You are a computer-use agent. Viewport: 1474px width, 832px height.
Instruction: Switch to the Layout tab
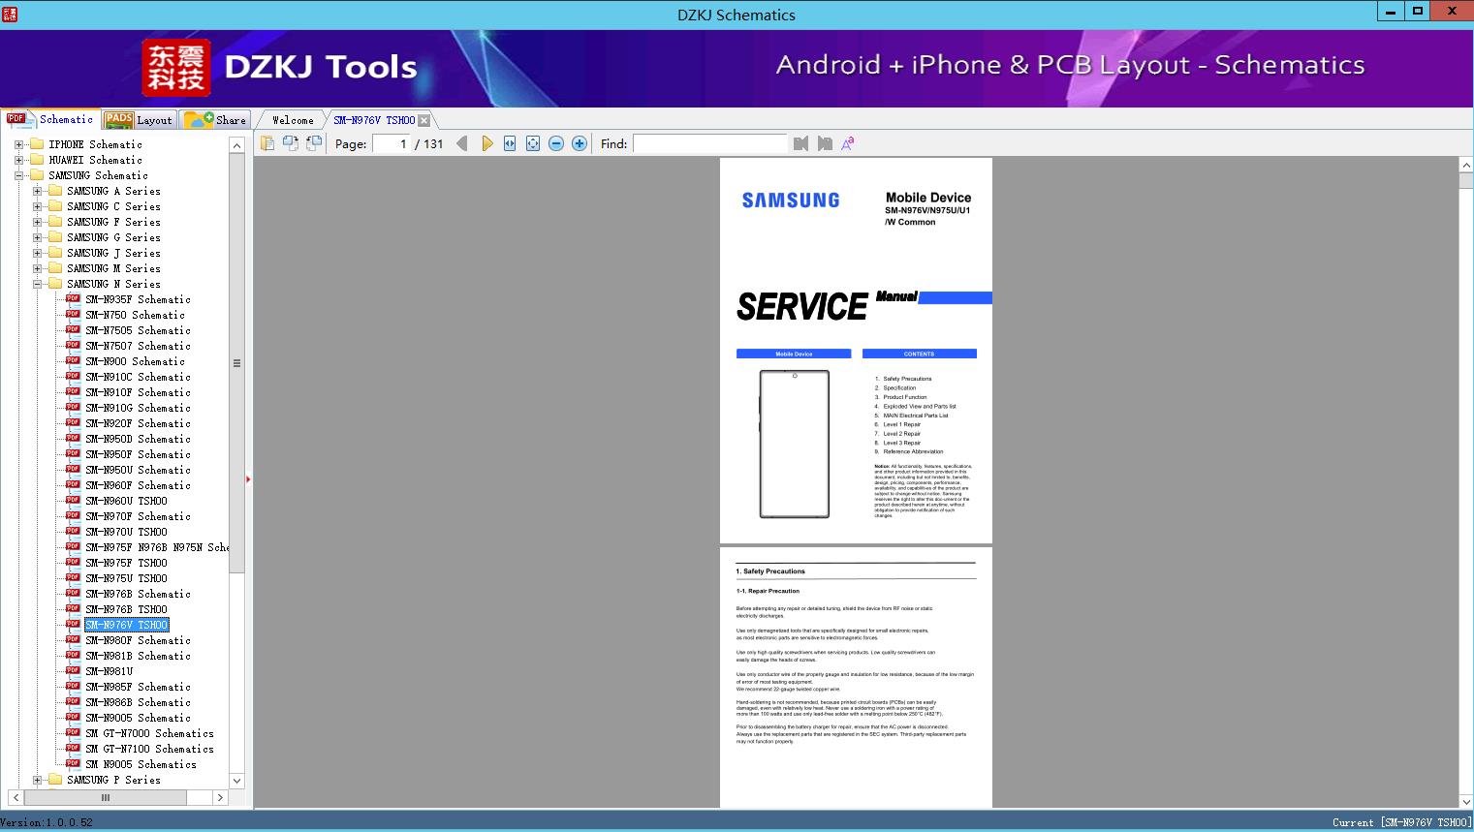tap(139, 120)
